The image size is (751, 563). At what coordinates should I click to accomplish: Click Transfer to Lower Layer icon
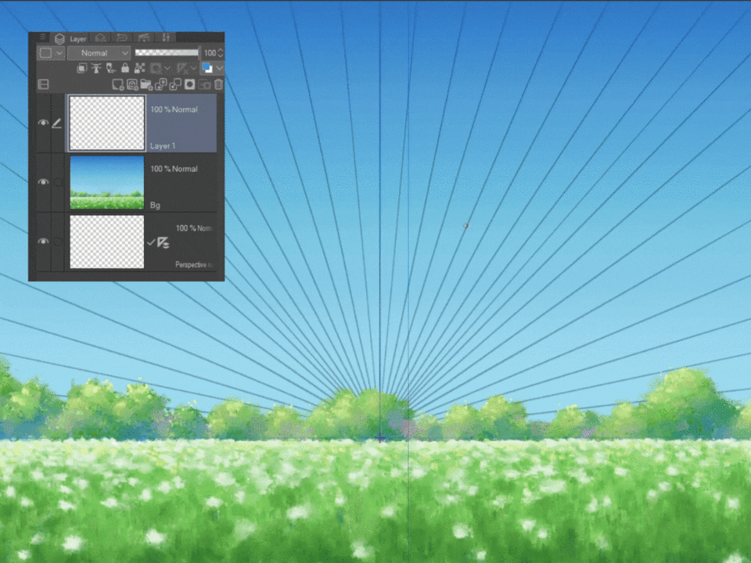[161, 84]
